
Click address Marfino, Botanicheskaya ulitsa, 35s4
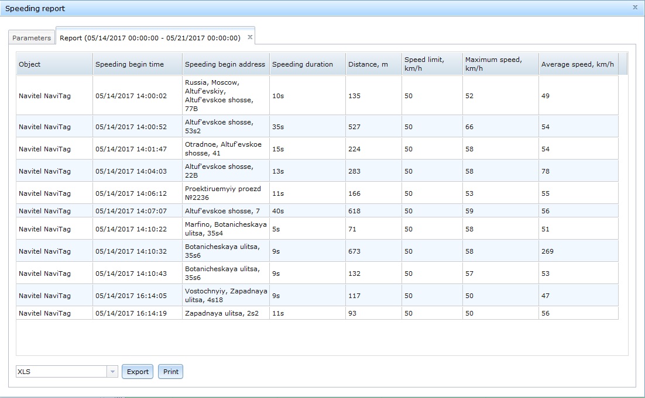[x=225, y=229]
